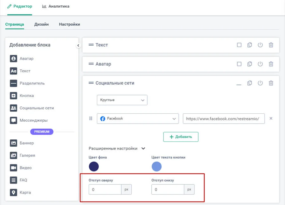Click the Отступ сверху input field
Image resolution: width=285 pixels, height=205 pixels.
coord(105,189)
